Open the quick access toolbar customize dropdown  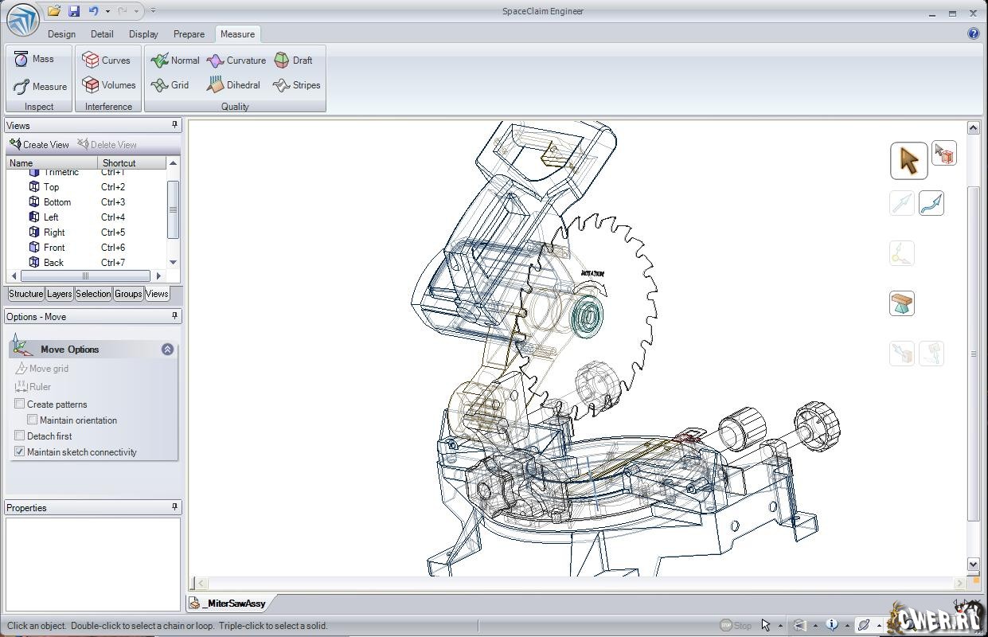pyautogui.click(x=153, y=11)
